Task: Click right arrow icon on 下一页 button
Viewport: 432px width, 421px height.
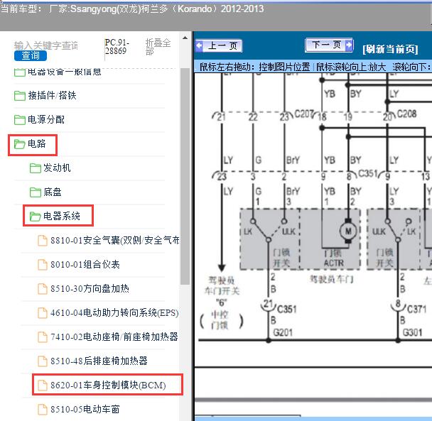Action: click(349, 45)
